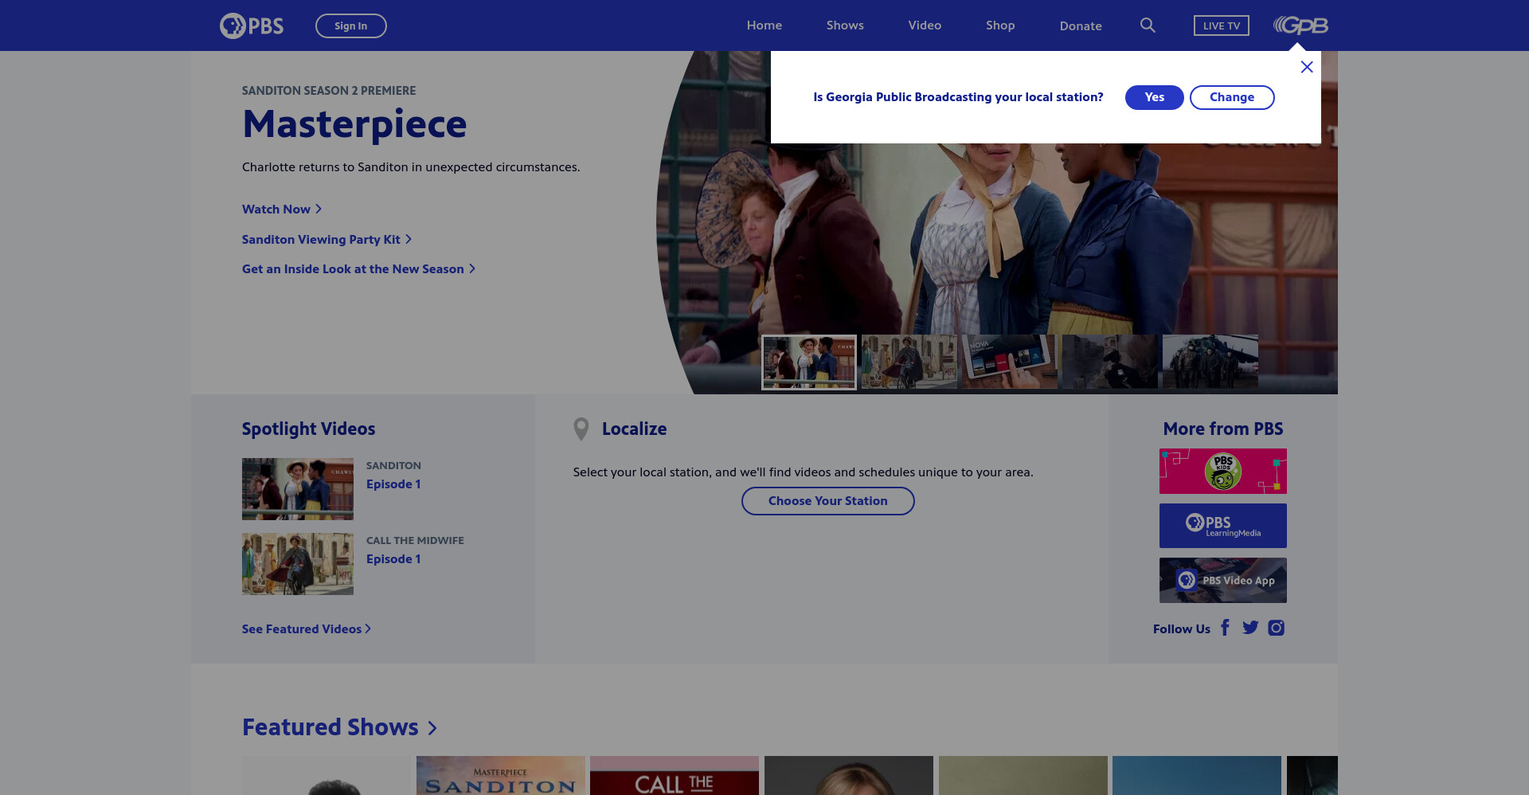The image size is (1529, 795).
Task: Click the LIVE TV button
Action: pyautogui.click(x=1222, y=25)
